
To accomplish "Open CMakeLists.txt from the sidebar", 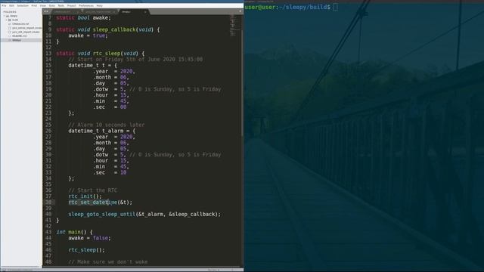I will [20, 23].
